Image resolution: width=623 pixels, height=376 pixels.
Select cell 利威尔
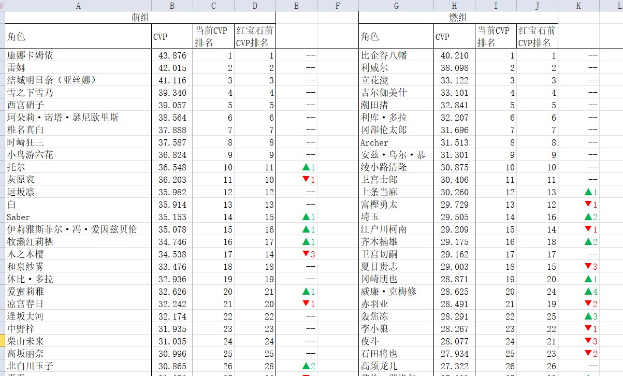[x=396, y=67]
